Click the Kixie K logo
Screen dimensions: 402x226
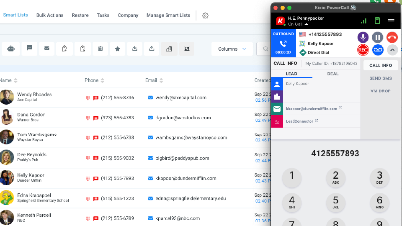(x=281, y=21)
